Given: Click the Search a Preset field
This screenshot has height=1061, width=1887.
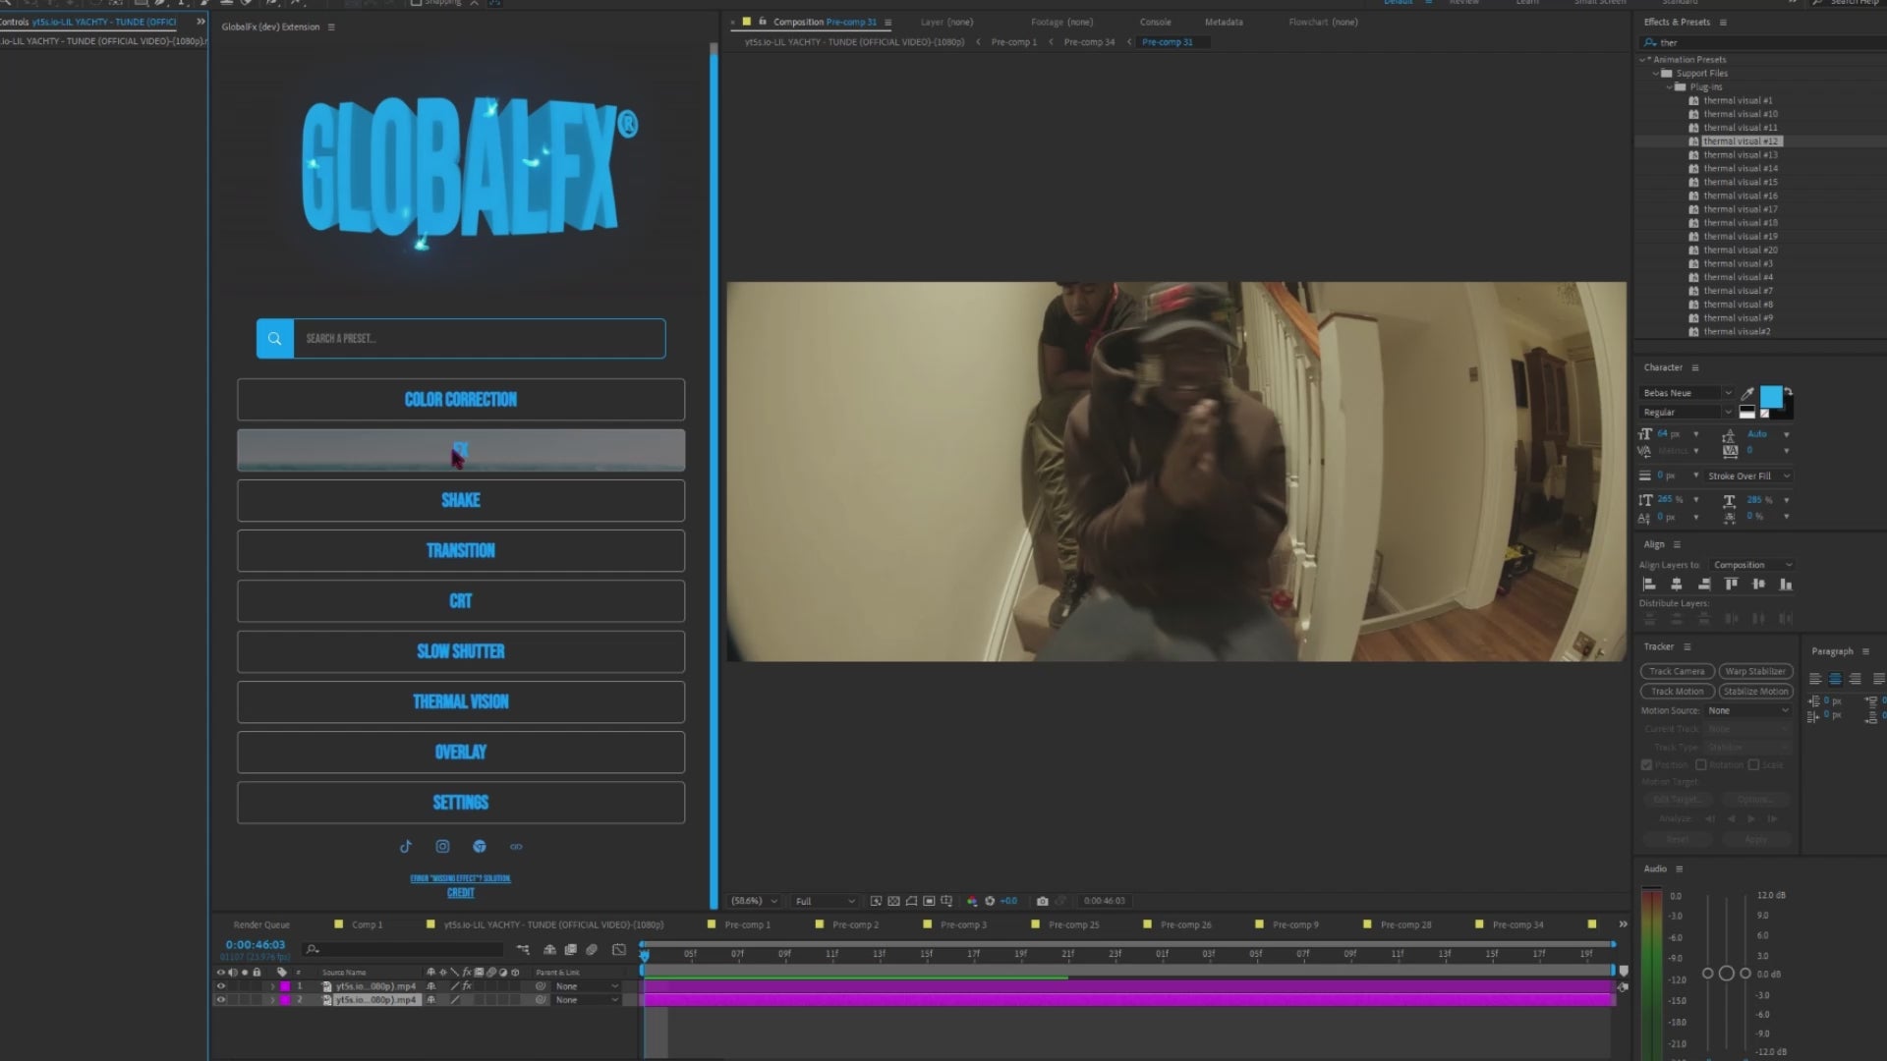Looking at the screenshot, I should pyautogui.click(x=480, y=338).
